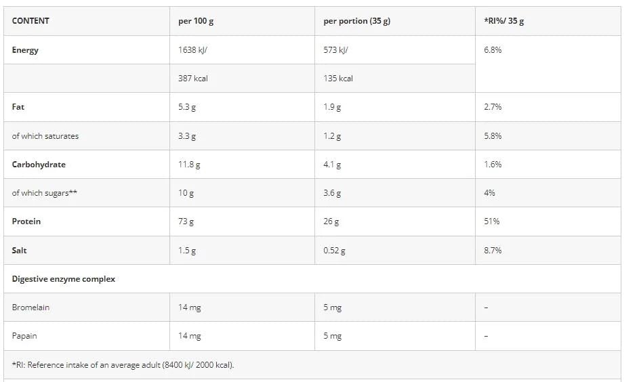639x382 pixels.
Task: Click the Bromelain row label
Action: point(30,307)
